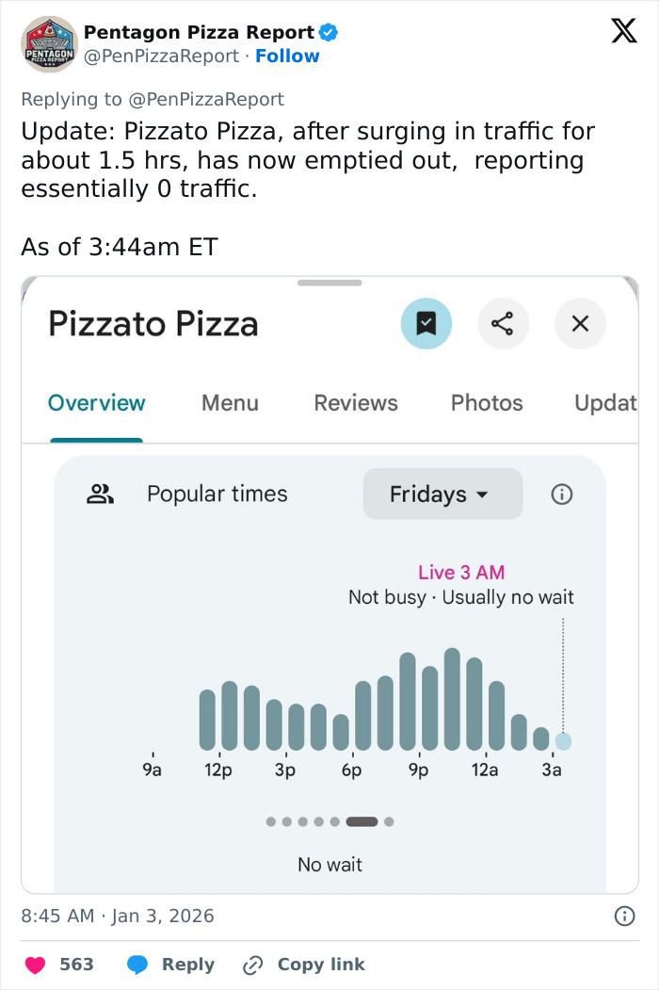Click the X logo in the top corner
Screen dimensions: 659x990
pyautogui.click(x=622, y=31)
